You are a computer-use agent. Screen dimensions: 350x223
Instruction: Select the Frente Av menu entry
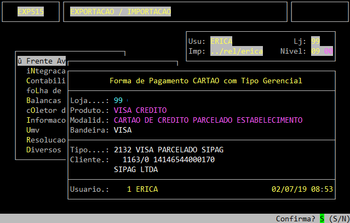pyautogui.click(x=42, y=61)
